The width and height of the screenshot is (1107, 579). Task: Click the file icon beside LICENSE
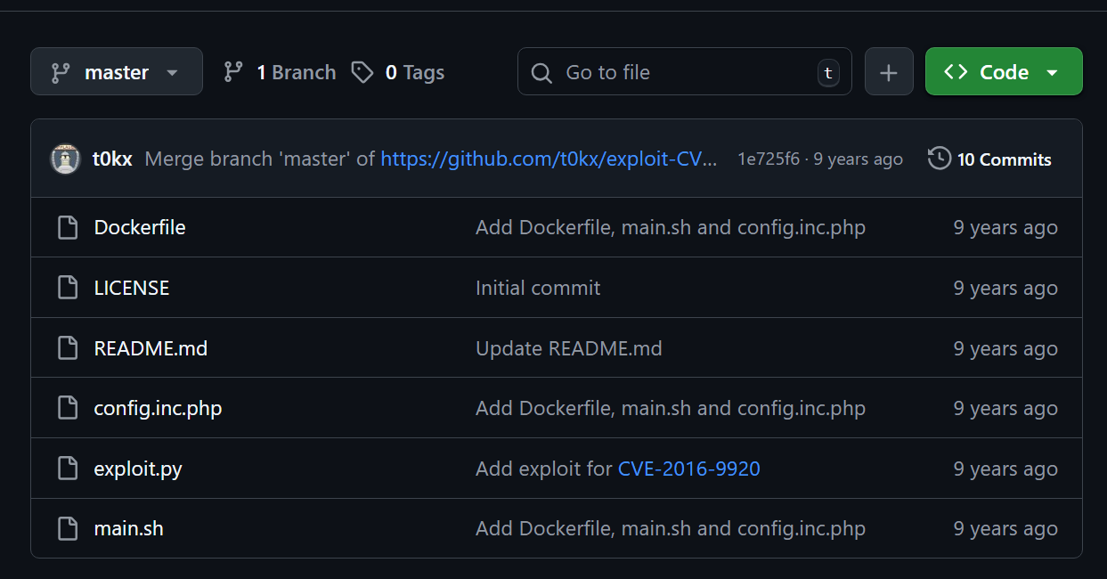tap(68, 288)
